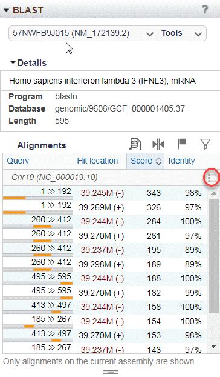Image resolution: width=220 pixels, height=377 pixels.
Task: Select the alignment with score 154
Action: (105, 321)
